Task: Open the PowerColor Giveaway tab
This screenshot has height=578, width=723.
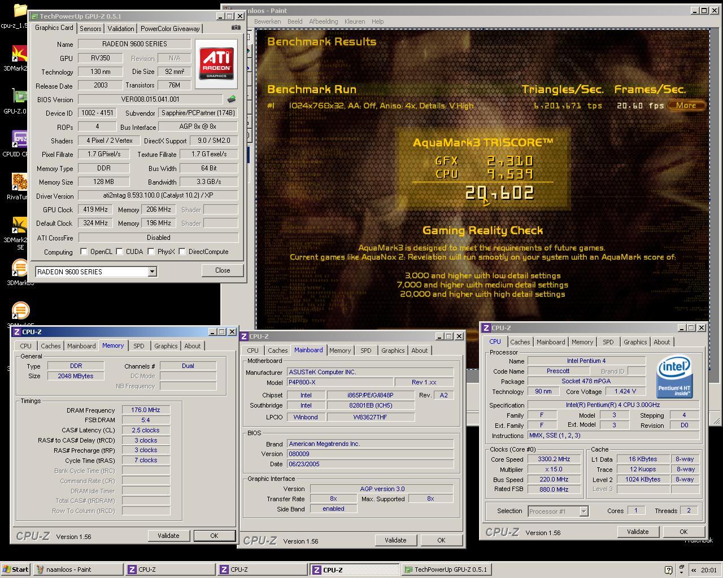Action: (x=170, y=28)
